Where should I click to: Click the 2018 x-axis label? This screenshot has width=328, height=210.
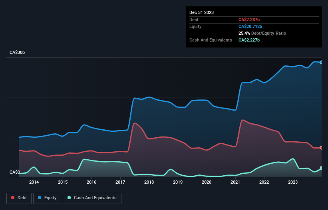coord(149,182)
